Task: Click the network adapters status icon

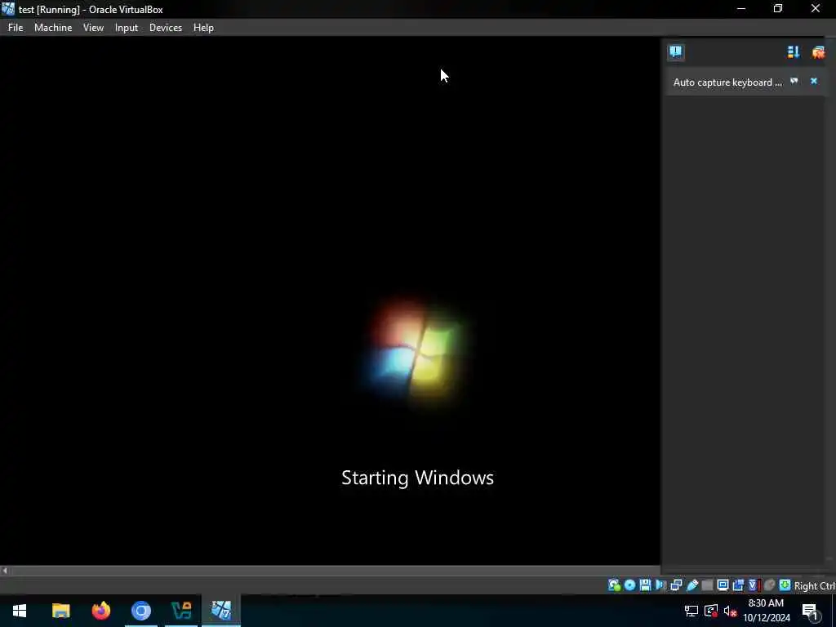Action: pos(676,585)
